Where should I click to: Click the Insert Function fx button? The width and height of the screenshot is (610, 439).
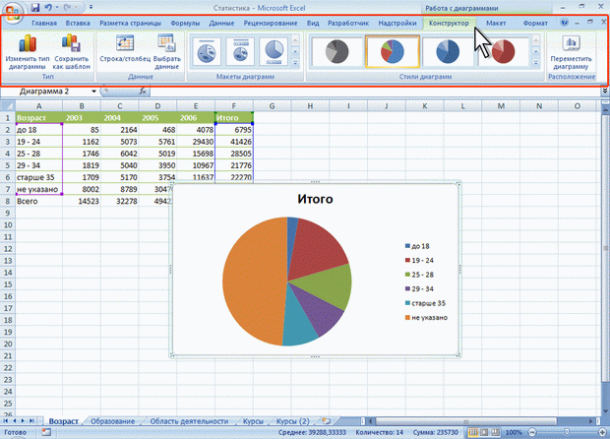[143, 92]
